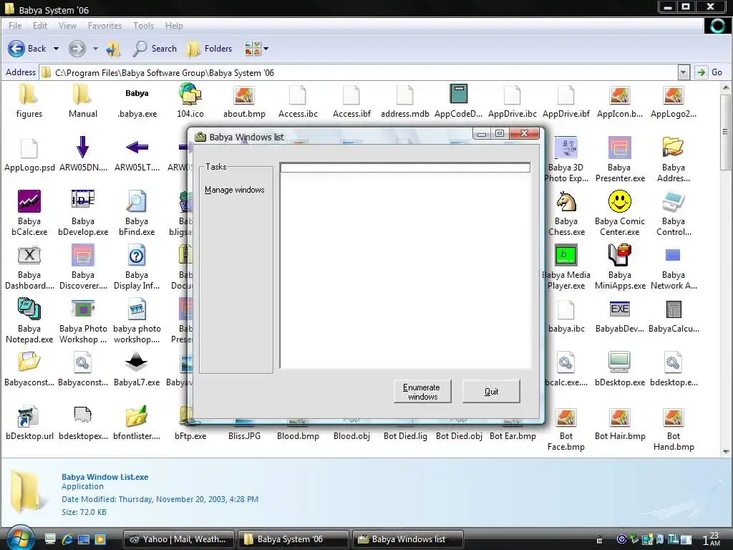Image resolution: width=733 pixels, height=550 pixels.
Task: Select the Babya Presenter.exe icon
Action: click(620, 148)
